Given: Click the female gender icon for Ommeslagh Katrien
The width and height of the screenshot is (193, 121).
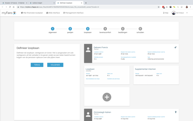Looking at the screenshot, I should click(x=176, y=112).
